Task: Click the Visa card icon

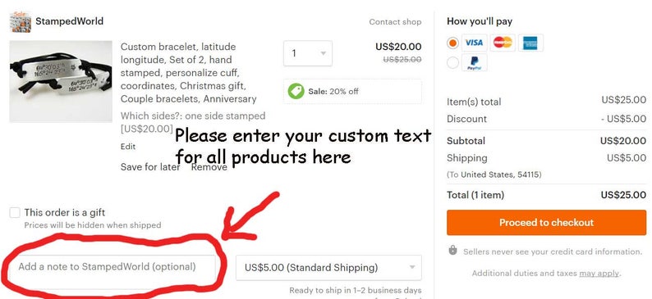Action: pyautogui.click(x=474, y=43)
